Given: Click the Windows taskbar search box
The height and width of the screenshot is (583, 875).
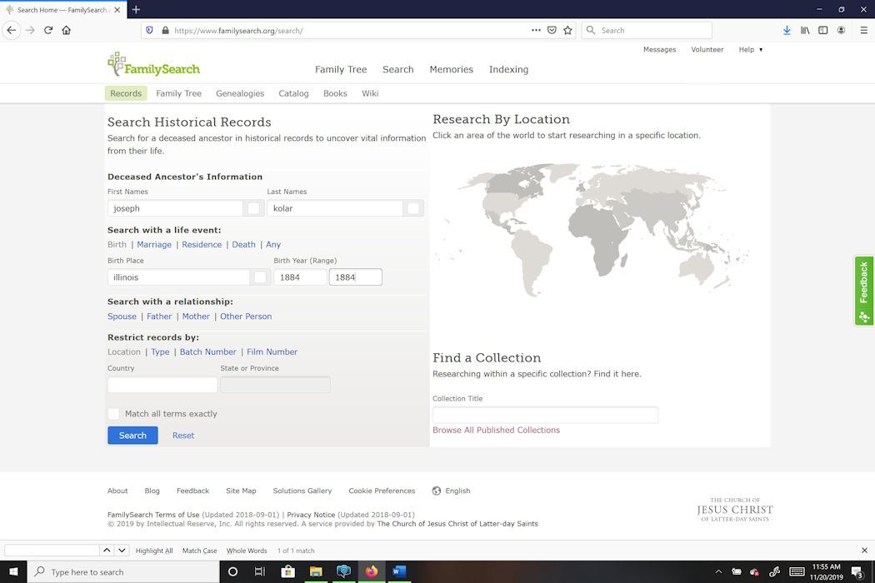Looking at the screenshot, I should pyautogui.click(x=123, y=572).
